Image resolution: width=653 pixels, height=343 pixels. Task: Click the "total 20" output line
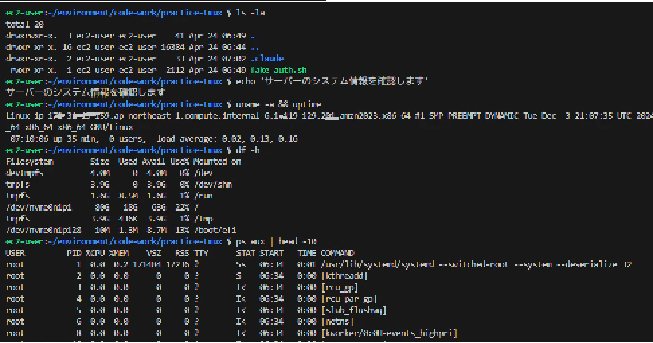click(25, 24)
